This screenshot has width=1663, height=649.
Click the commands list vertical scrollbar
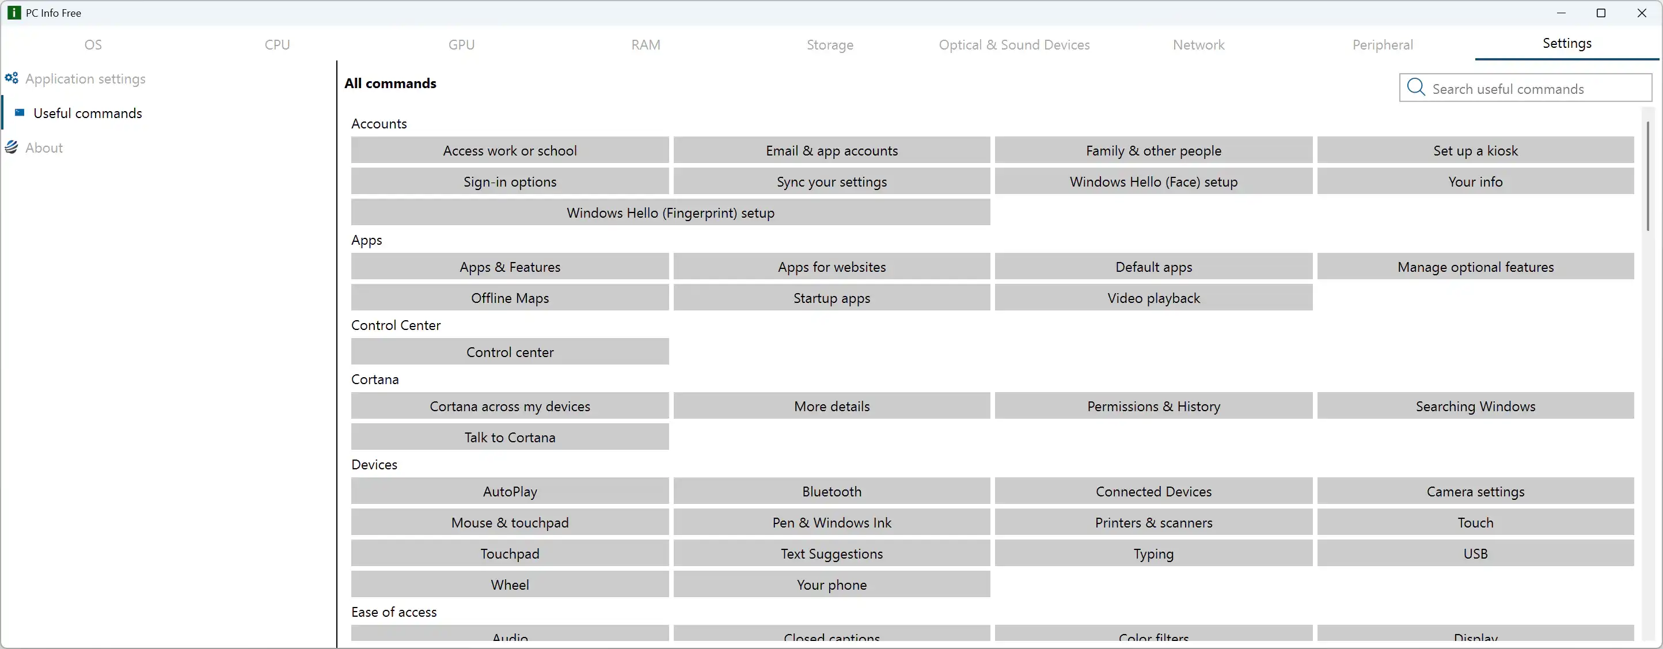tap(1647, 176)
